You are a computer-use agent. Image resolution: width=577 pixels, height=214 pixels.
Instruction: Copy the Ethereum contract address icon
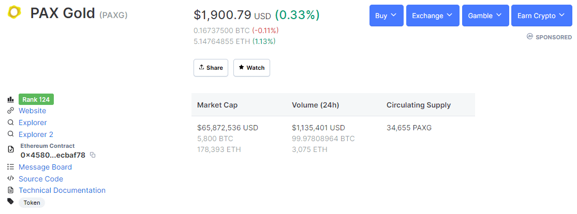(93, 155)
